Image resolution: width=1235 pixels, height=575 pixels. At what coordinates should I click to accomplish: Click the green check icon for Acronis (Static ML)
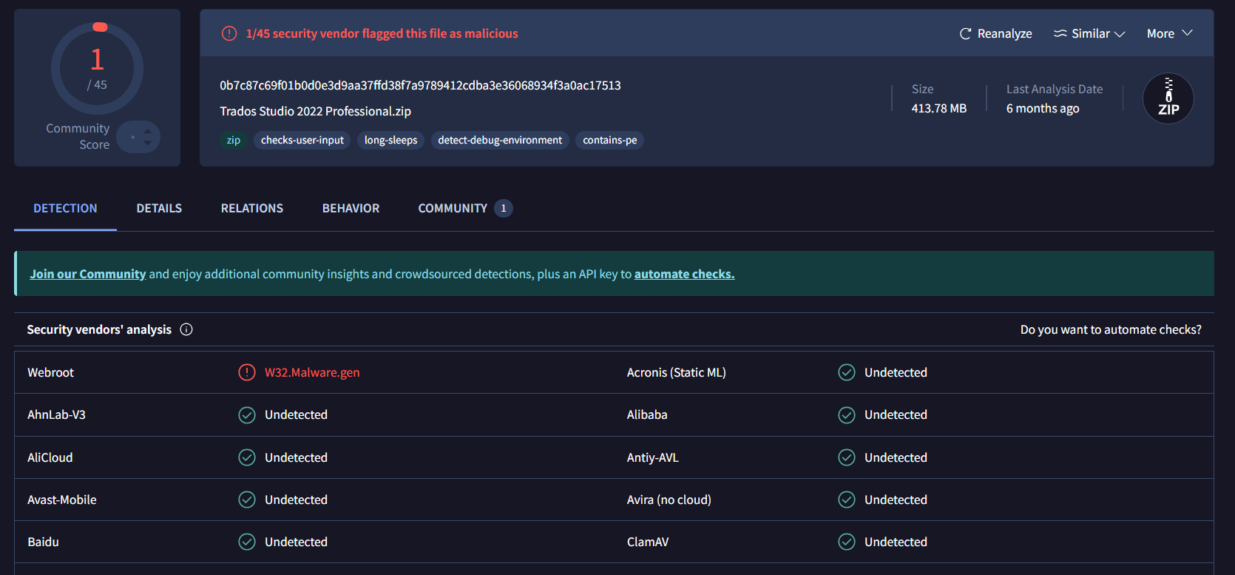click(847, 372)
